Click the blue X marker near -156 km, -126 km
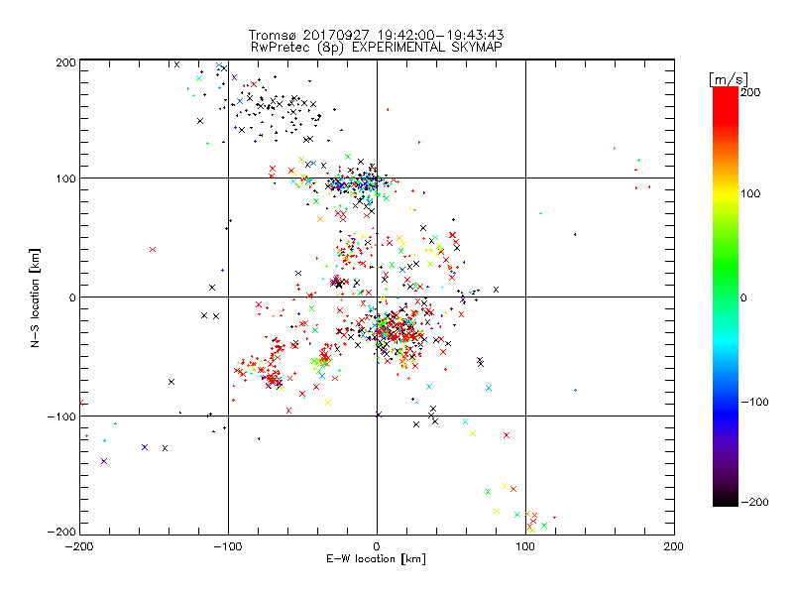The width and height of the screenshot is (793, 595). pyautogui.click(x=145, y=447)
